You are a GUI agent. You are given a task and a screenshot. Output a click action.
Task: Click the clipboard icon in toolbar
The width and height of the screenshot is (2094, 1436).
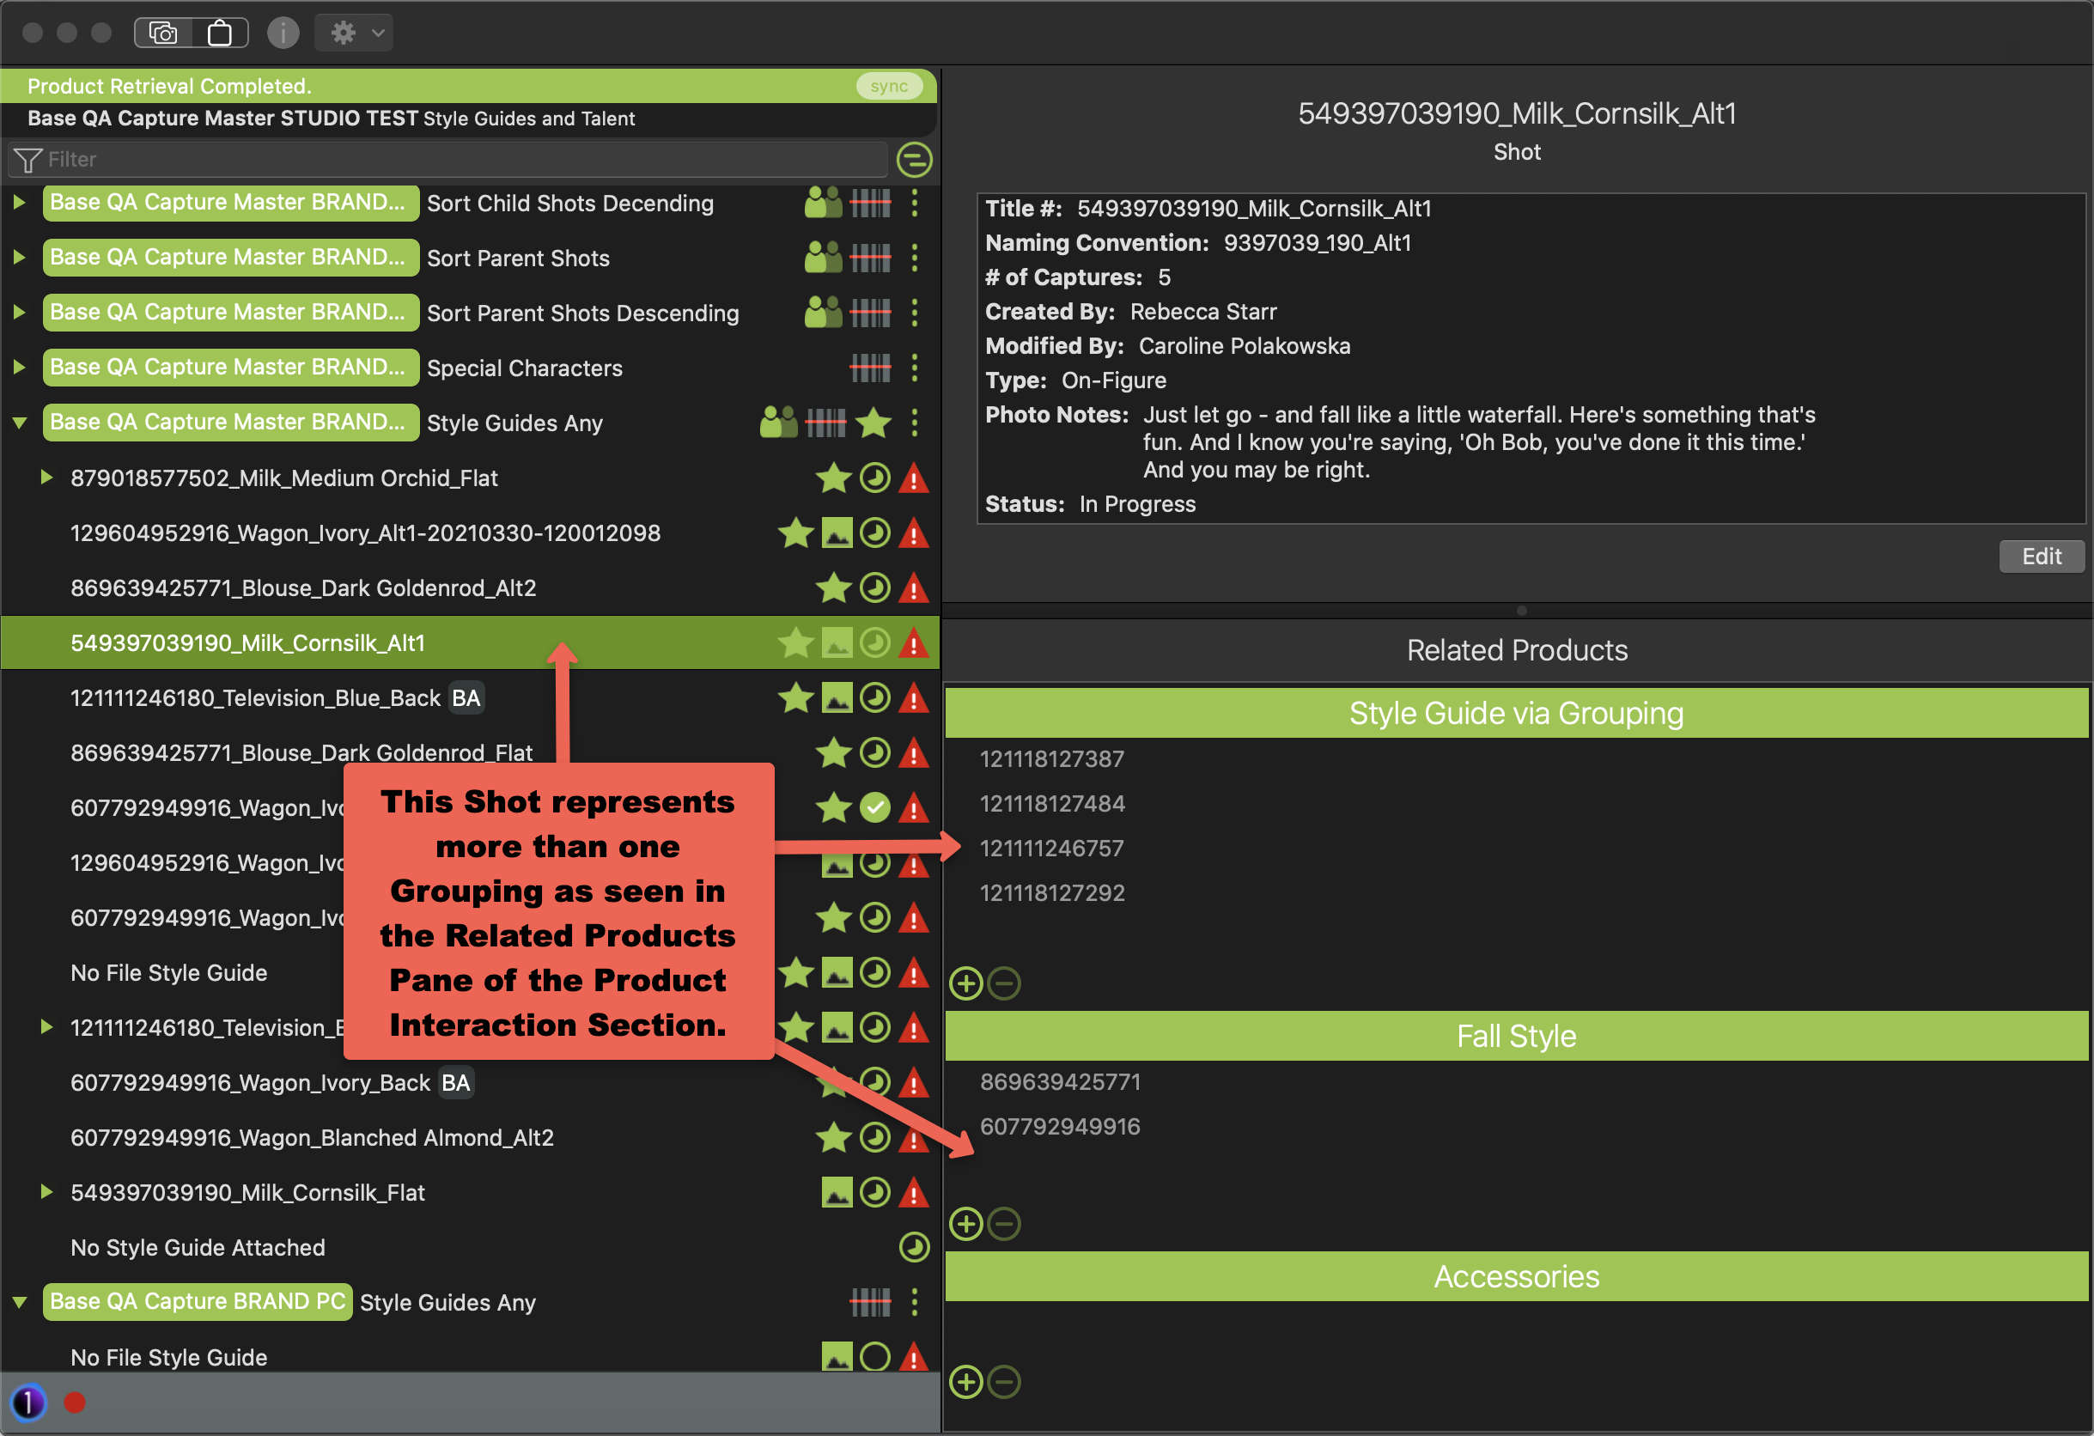219,33
